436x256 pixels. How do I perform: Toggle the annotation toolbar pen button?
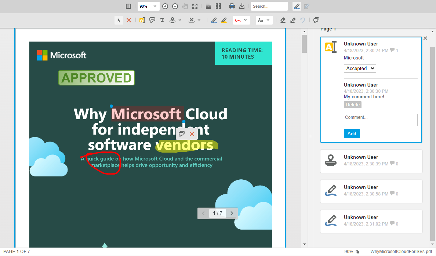[x=297, y=6]
